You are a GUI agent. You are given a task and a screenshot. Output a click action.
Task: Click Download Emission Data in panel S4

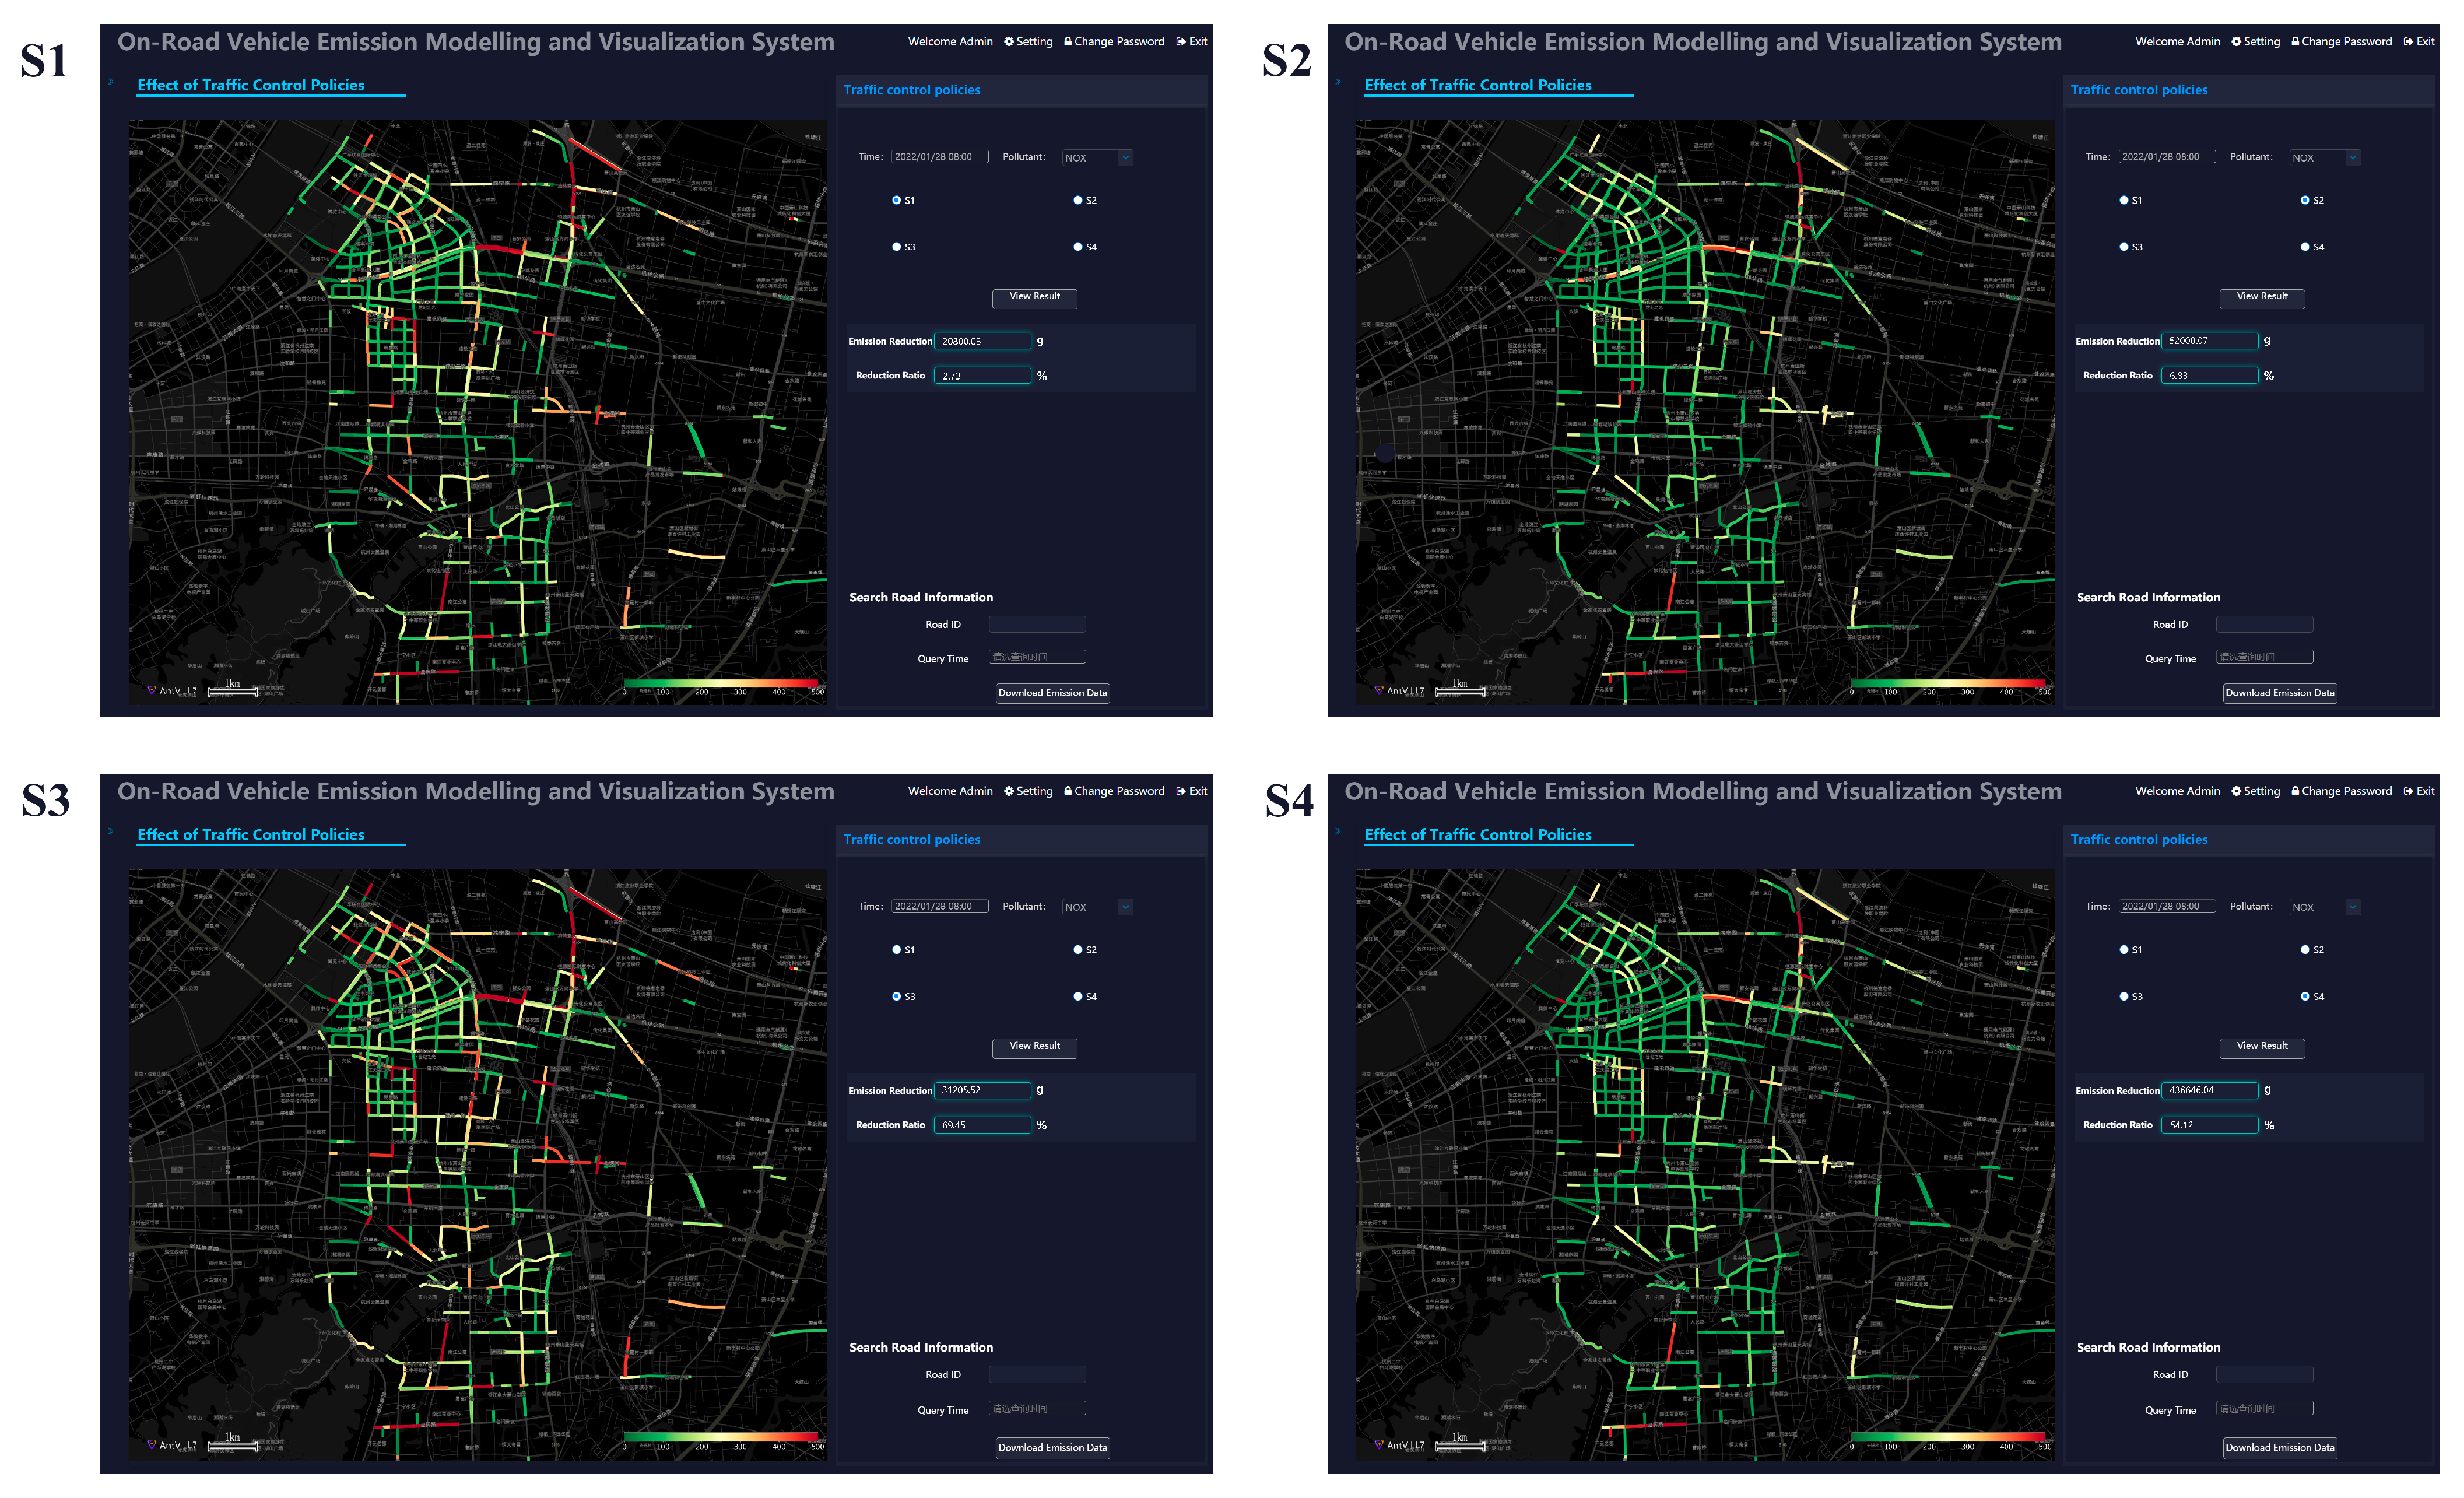(x=2279, y=1448)
